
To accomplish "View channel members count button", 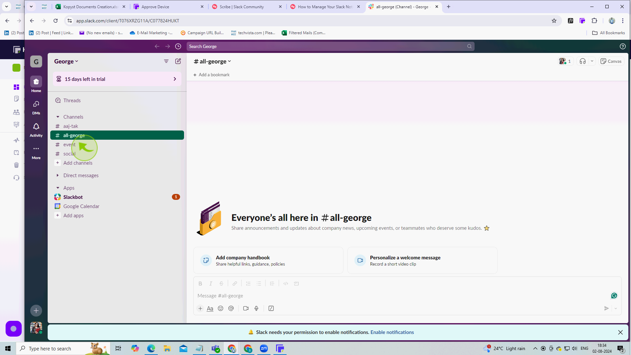I will click(565, 61).
